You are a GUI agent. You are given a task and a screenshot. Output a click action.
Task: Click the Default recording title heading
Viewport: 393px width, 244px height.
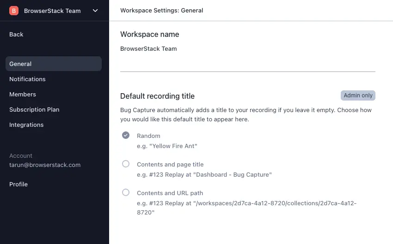point(157,96)
